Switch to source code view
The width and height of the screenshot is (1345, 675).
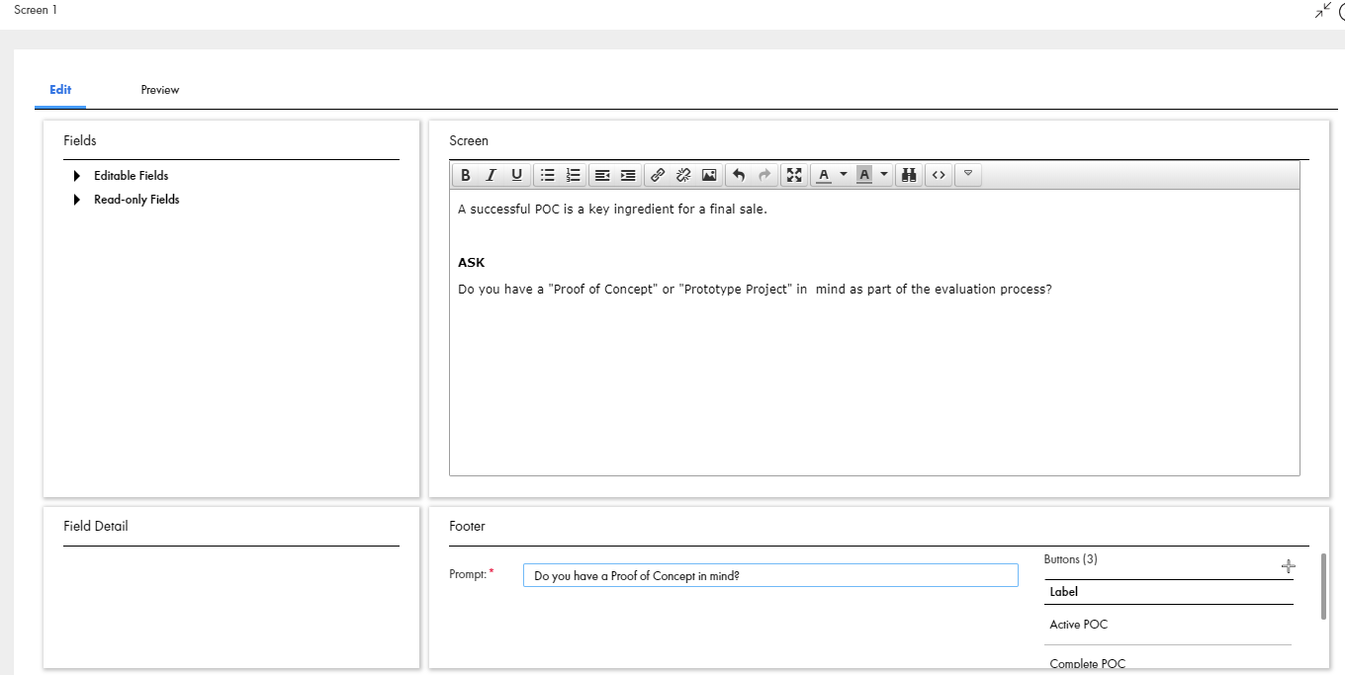tap(939, 175)
